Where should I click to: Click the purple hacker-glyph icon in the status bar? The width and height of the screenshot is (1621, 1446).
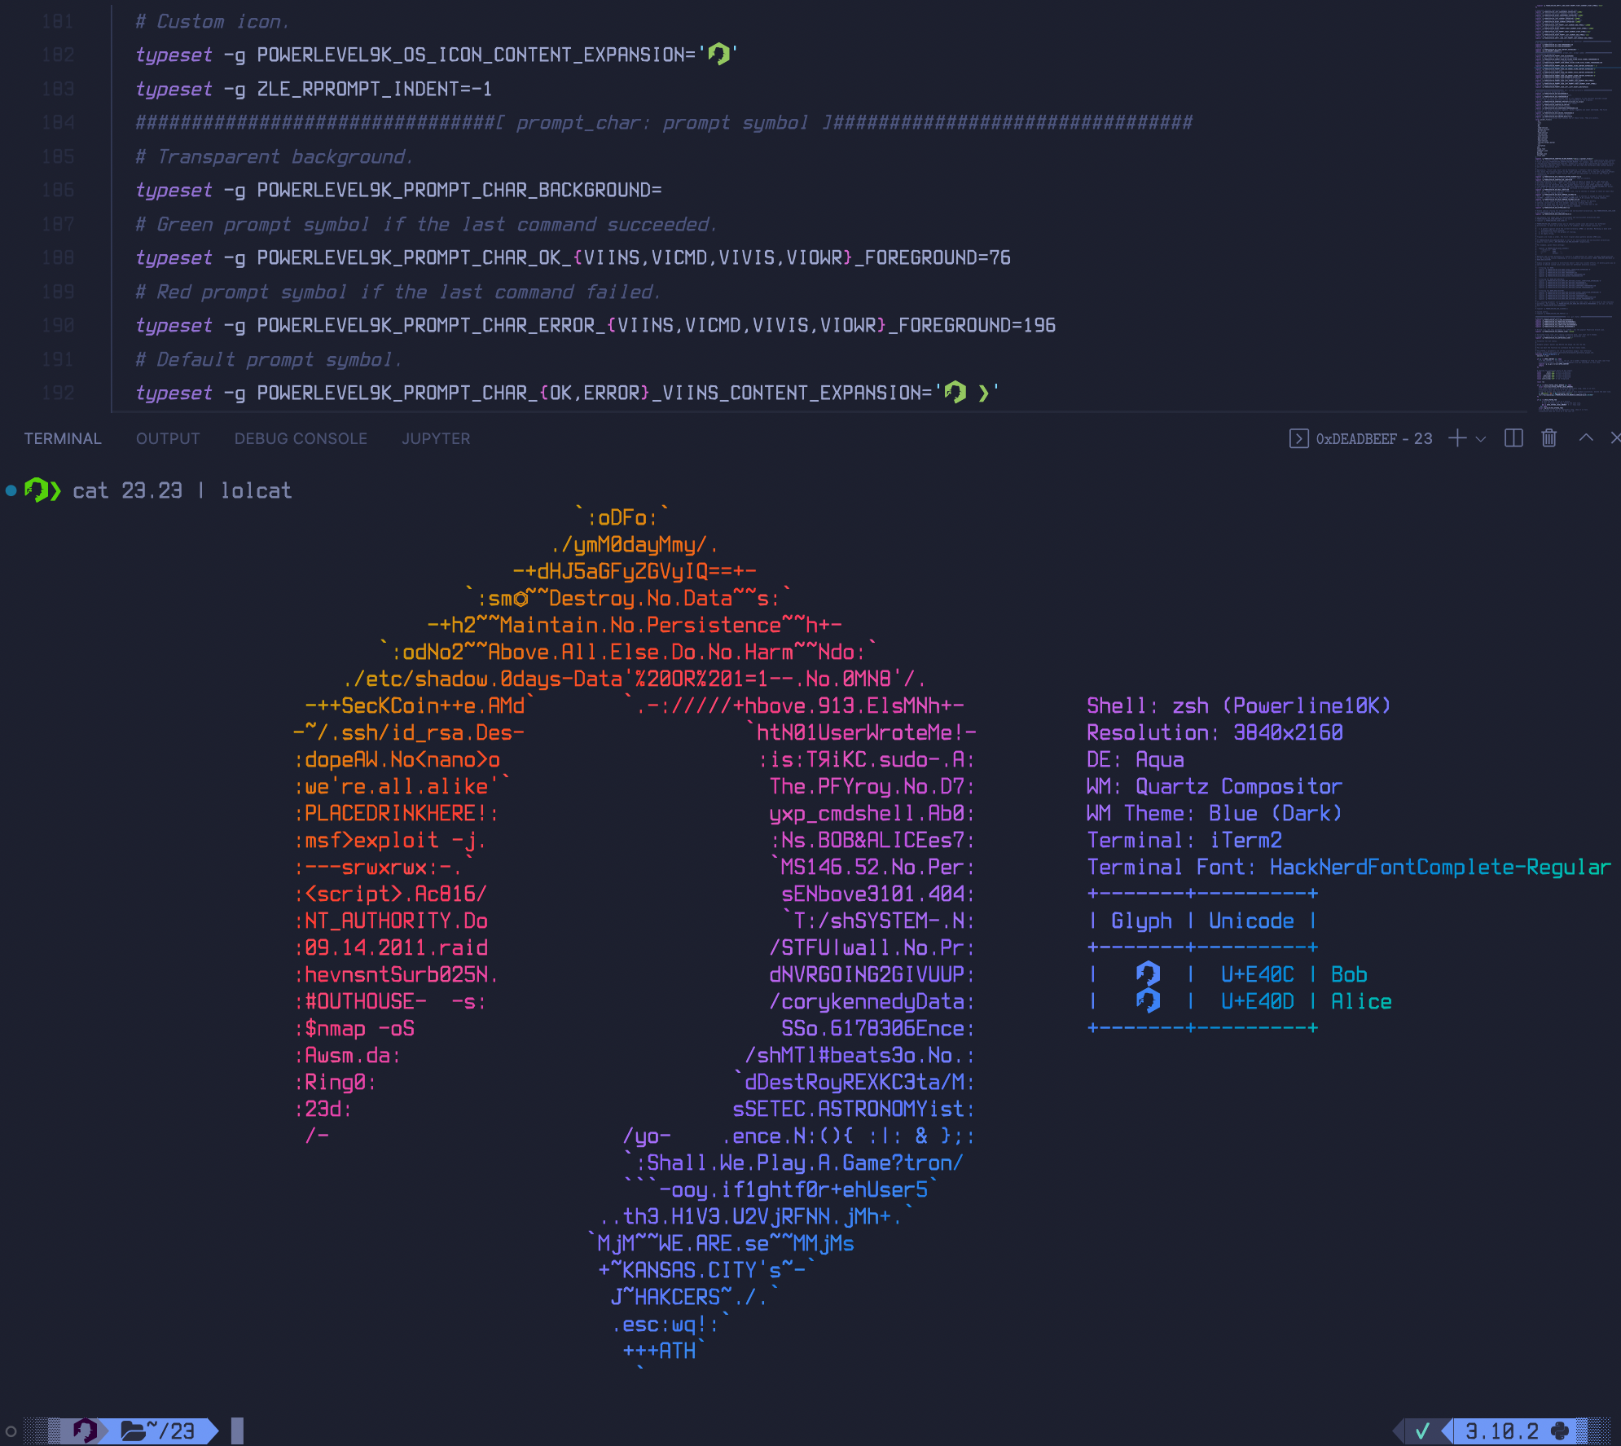click(84, 1431)
